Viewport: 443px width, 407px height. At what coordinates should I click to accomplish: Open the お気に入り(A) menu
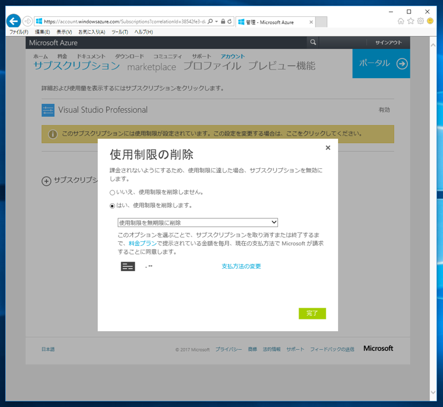point(92,32)
